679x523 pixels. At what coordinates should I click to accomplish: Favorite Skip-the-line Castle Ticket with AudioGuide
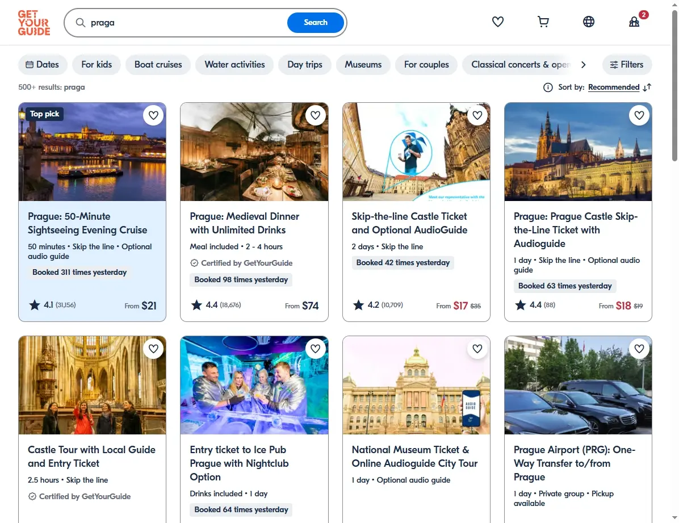coord(477,115)
